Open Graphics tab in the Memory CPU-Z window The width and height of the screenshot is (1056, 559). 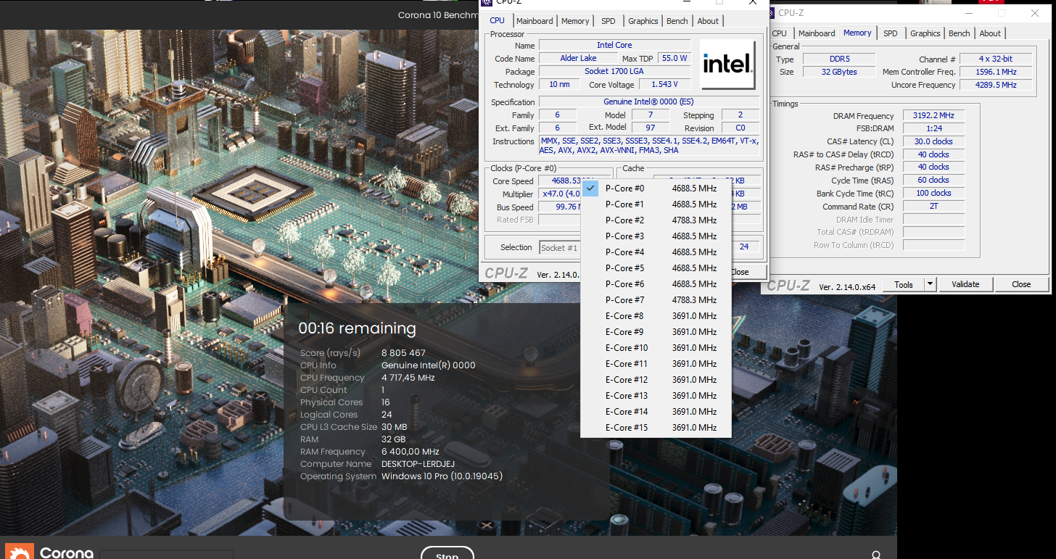(x=925, y=33)
